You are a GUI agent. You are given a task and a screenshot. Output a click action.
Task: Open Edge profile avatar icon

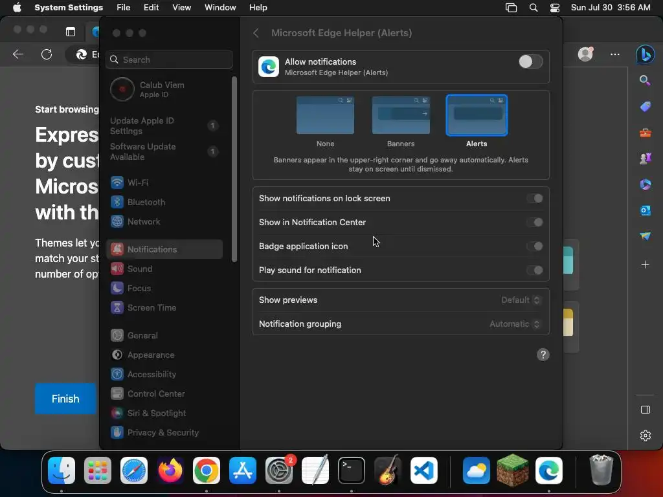tap(585, 54)
